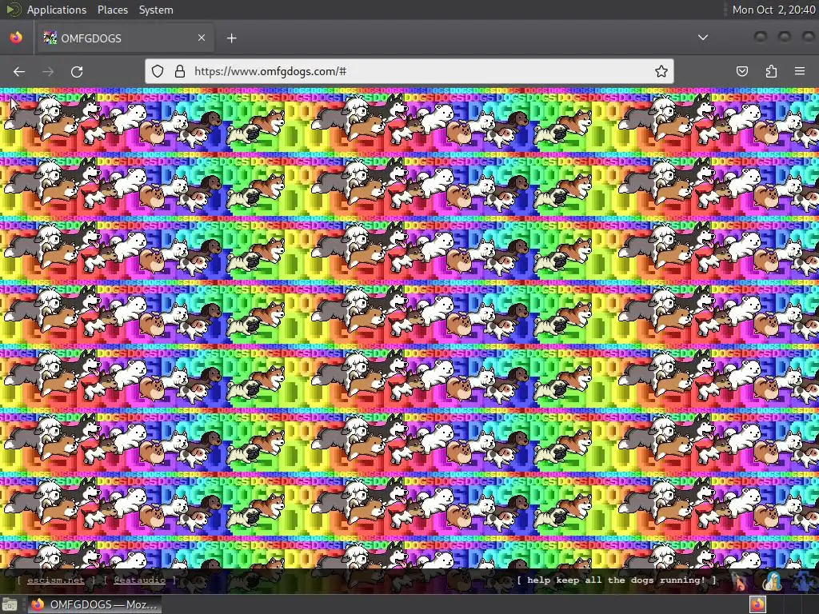819x614 pixels.
Task: Open the Extensions puzzle icon
Action: [771, 71]
